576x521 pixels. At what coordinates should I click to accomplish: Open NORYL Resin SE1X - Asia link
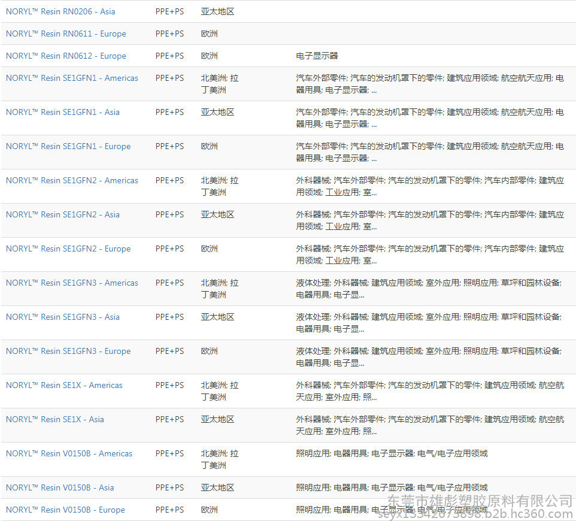click(54, 420)
